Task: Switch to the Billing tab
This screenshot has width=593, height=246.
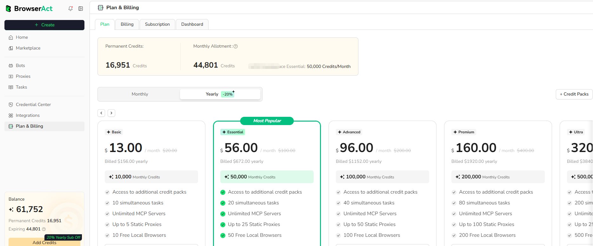Action: coord(127,24)
